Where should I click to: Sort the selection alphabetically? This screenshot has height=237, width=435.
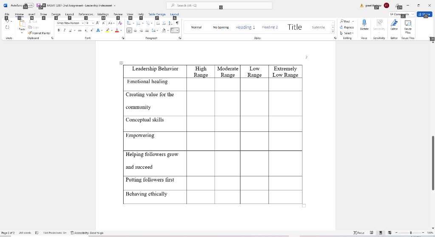point(170,23)
